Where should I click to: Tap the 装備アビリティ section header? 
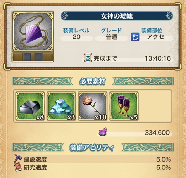click(93, 147)
